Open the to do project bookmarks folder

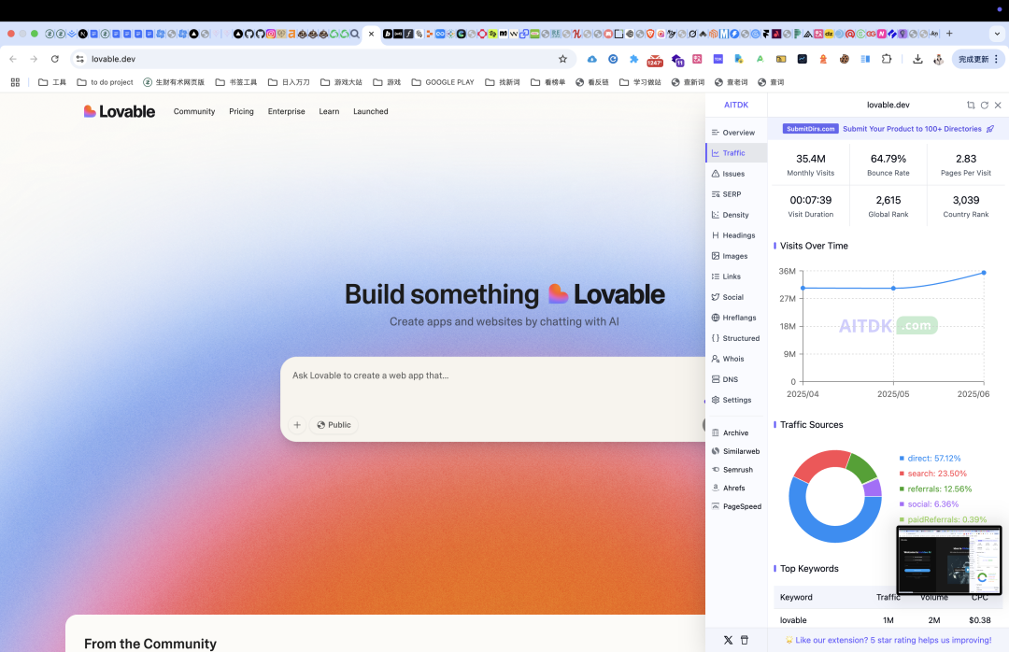point(105,82)
